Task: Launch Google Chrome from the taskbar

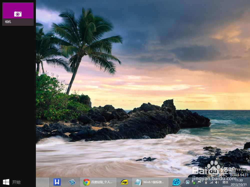Action: coord(86,182)
